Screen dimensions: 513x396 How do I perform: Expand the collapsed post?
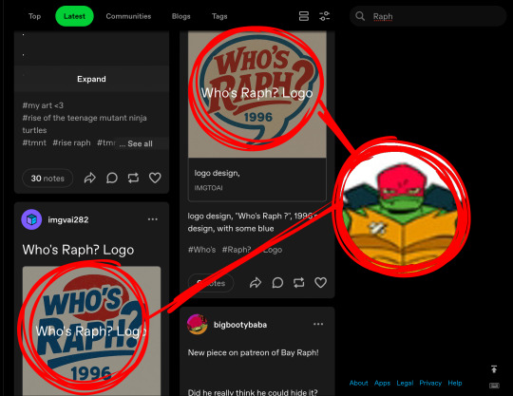coord(91,79)
